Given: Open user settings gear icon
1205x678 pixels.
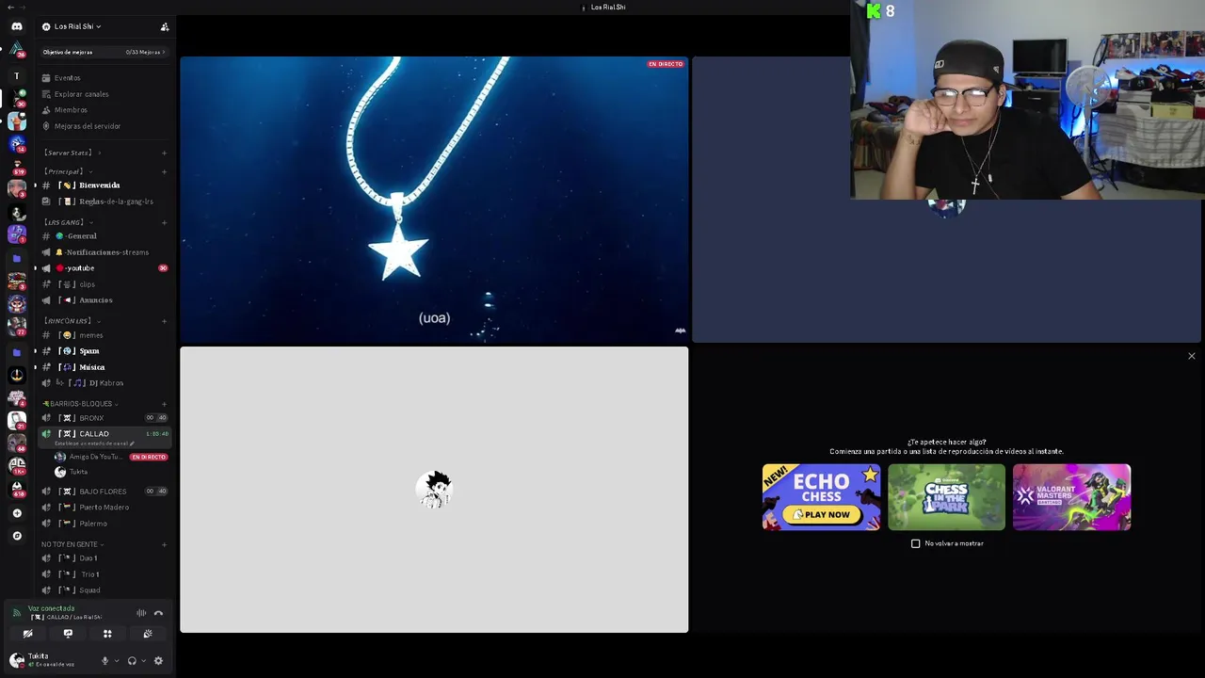Looking at the screenshot, I should coord(158,661).
